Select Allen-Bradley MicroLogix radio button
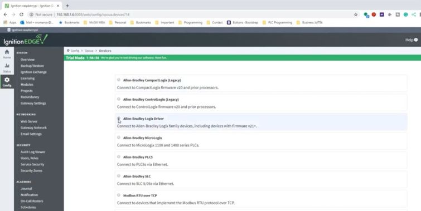Image resolution: width=421 pixels, height=211 pixels. click(x=119, y=138)
